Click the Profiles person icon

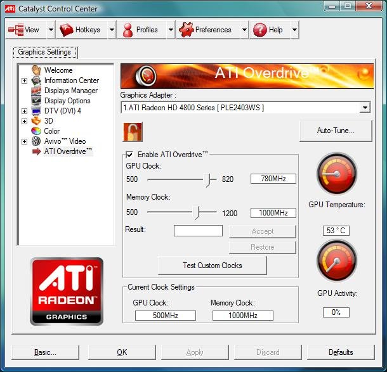click(x=127, y=30)
